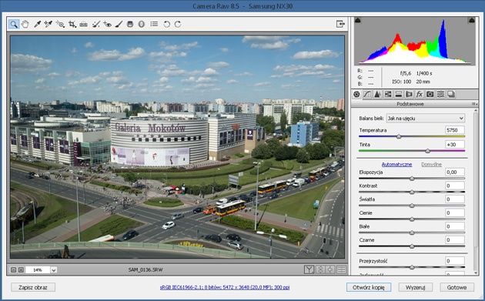485x301 pixels.
Task: Select the Crop tool
Action: [x=72, y=24]
